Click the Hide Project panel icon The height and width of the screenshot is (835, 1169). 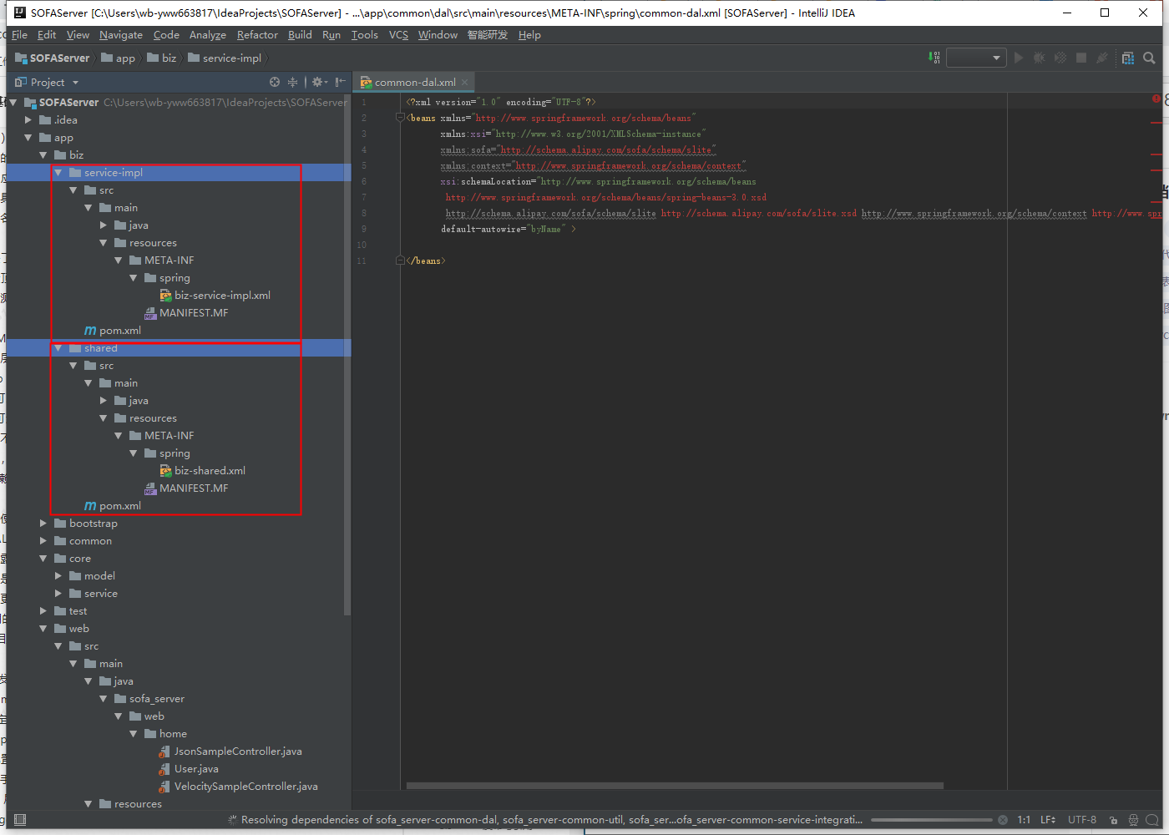(x=340, y=82)
